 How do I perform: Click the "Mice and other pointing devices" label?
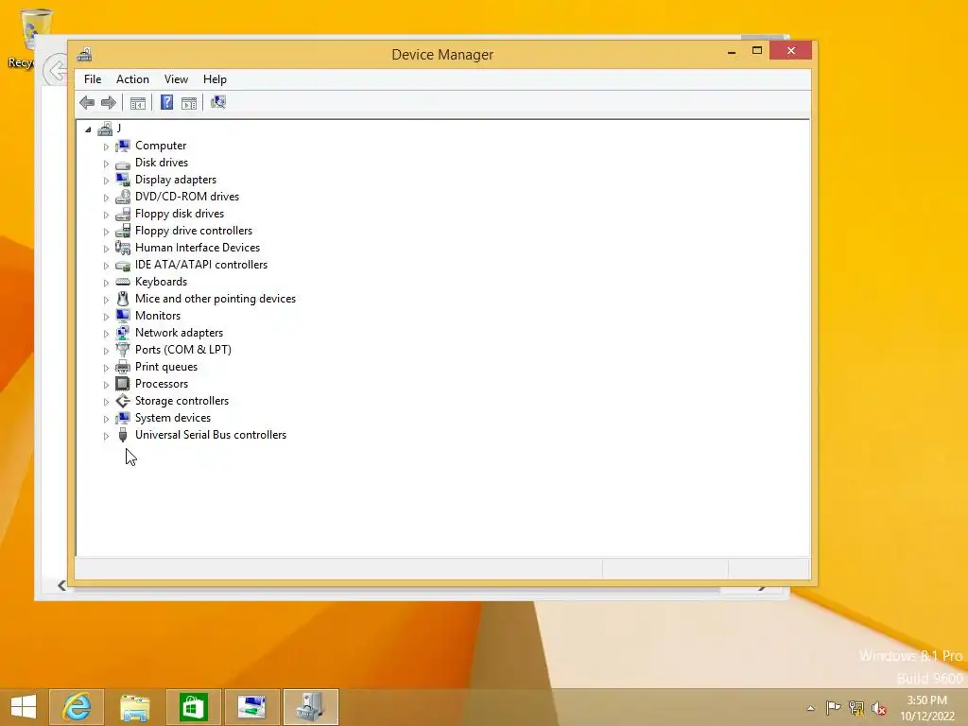click(x=216, y=299)
